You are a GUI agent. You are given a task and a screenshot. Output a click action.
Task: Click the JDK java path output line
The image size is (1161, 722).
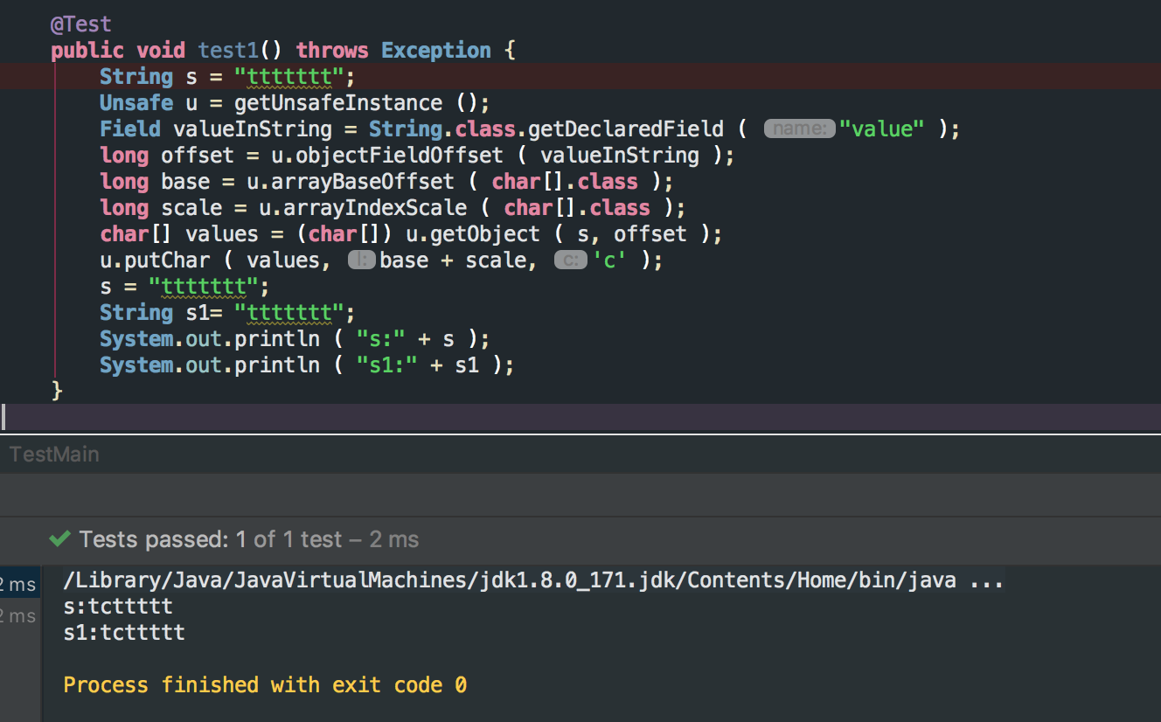(533, 580)
